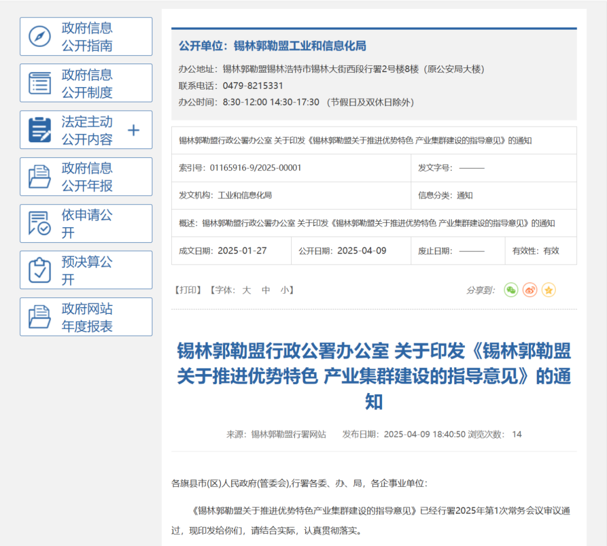Screen dimensions: 607x546
Task: Share to WeChat using green icon
Action: point(511,290)
